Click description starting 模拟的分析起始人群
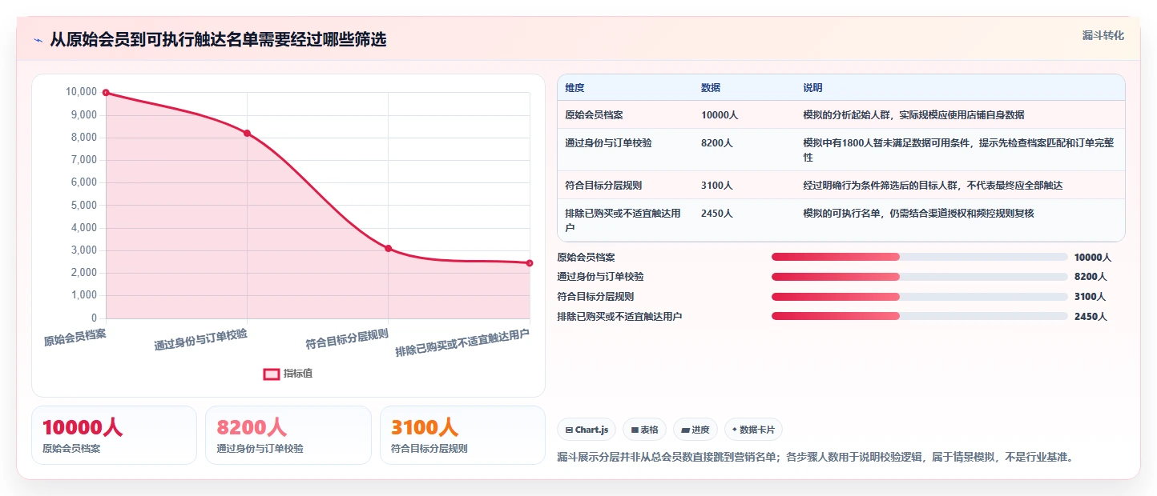Viewport: 1157px width, 496px height. click(x=913, y=115)
